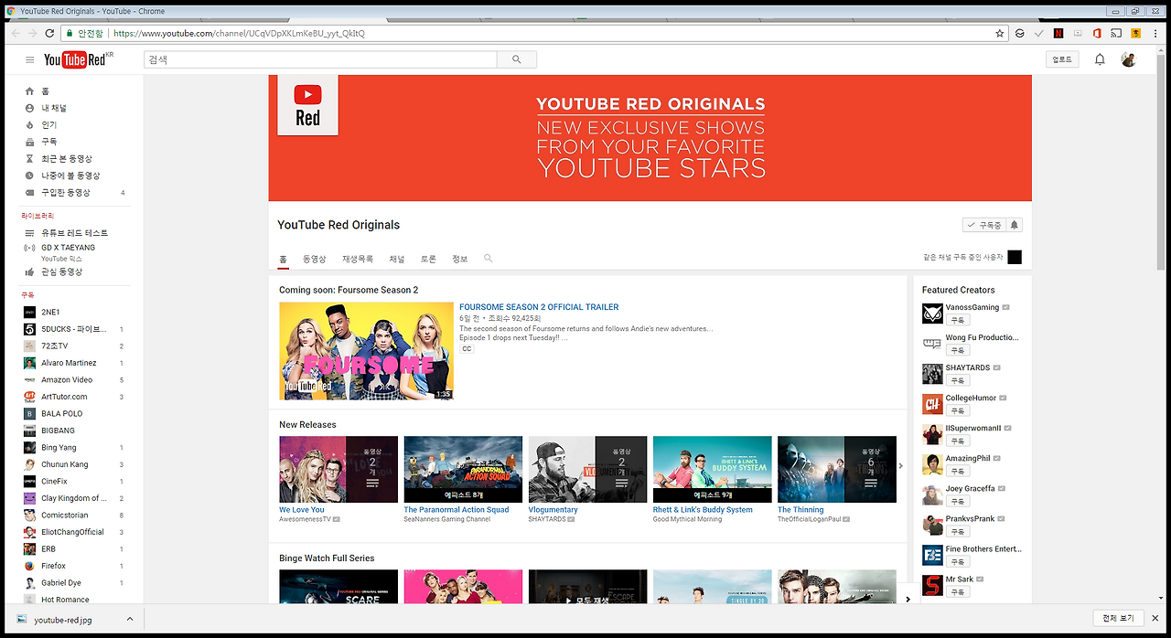Open Rhett & Link's Buddy System link
Viewport: 1171px width, 638px height.
pos(703,510)
